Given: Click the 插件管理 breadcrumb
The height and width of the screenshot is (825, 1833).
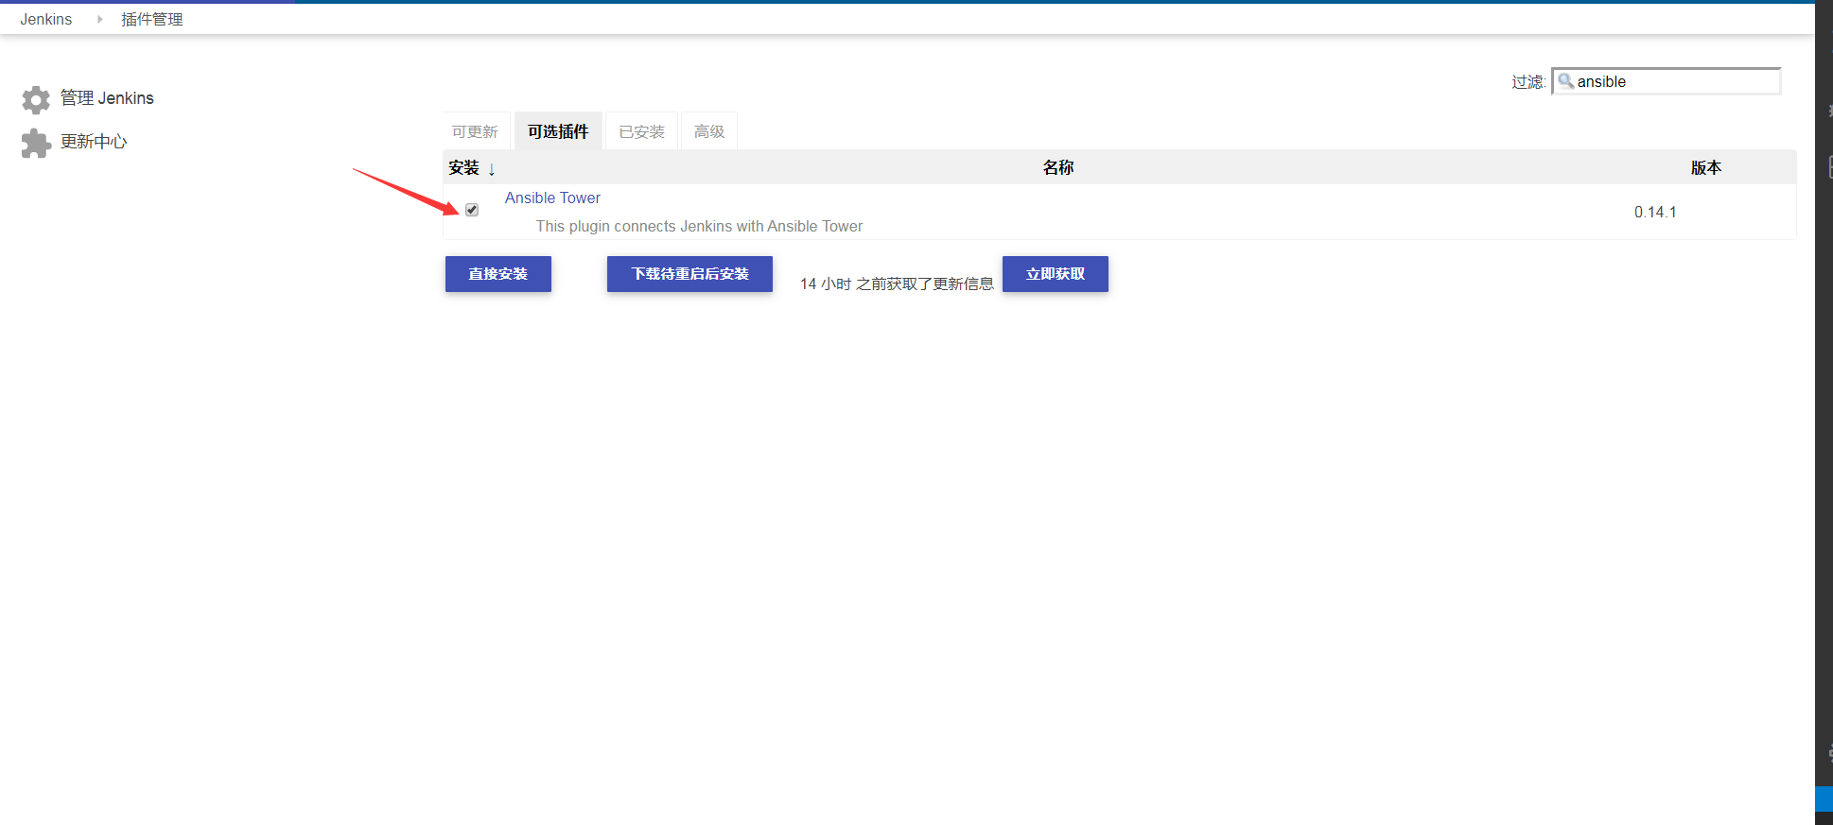Looking at the screenshot, I should coord(152,19).
